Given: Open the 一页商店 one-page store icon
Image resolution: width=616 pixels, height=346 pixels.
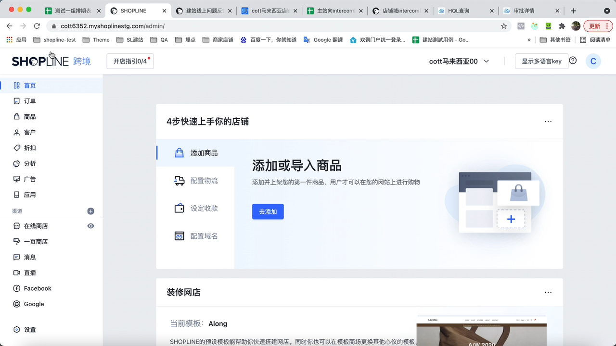Looking at the screenshot, I should point(17,242).
